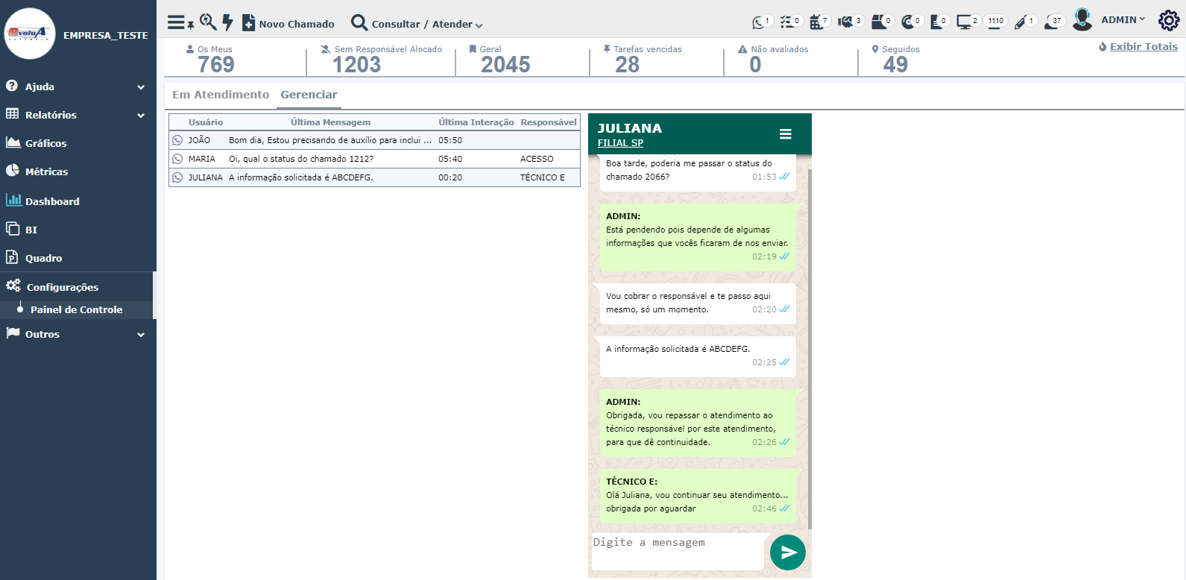The width and height of the screenshot is (1186, 580).
Task: Click the 1110 counter badge icon
Action: 995,21
